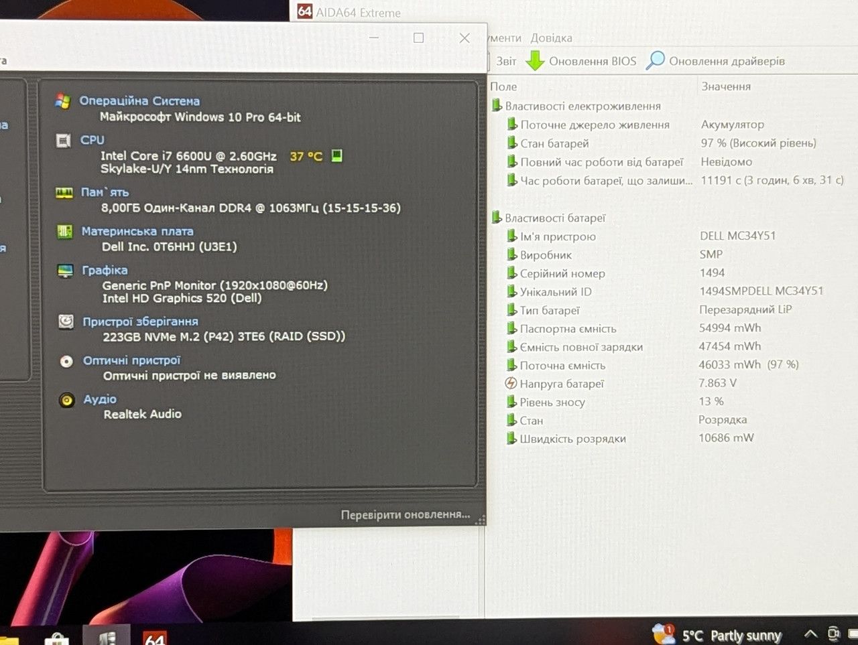Click the Speccy taskbar icon

[106, 637]
